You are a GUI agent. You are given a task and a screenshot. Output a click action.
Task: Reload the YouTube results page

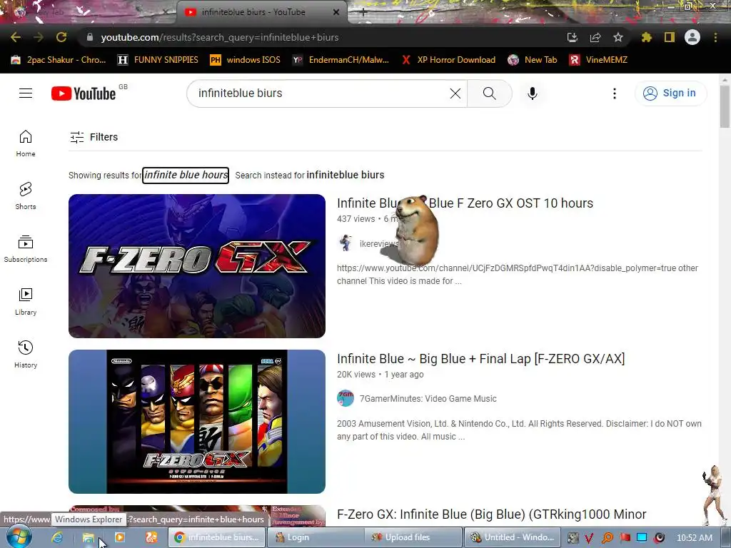pos(61,37)
